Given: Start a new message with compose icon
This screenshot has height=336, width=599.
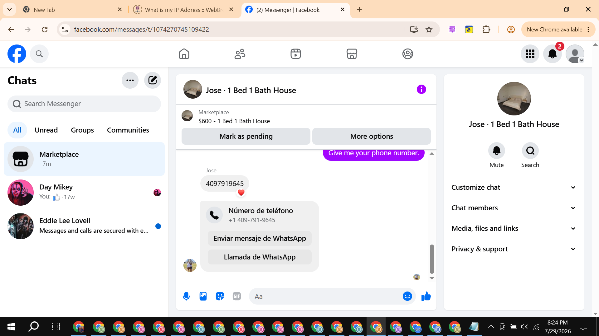Looking at the screenshot, I should (x=153, y=80).
